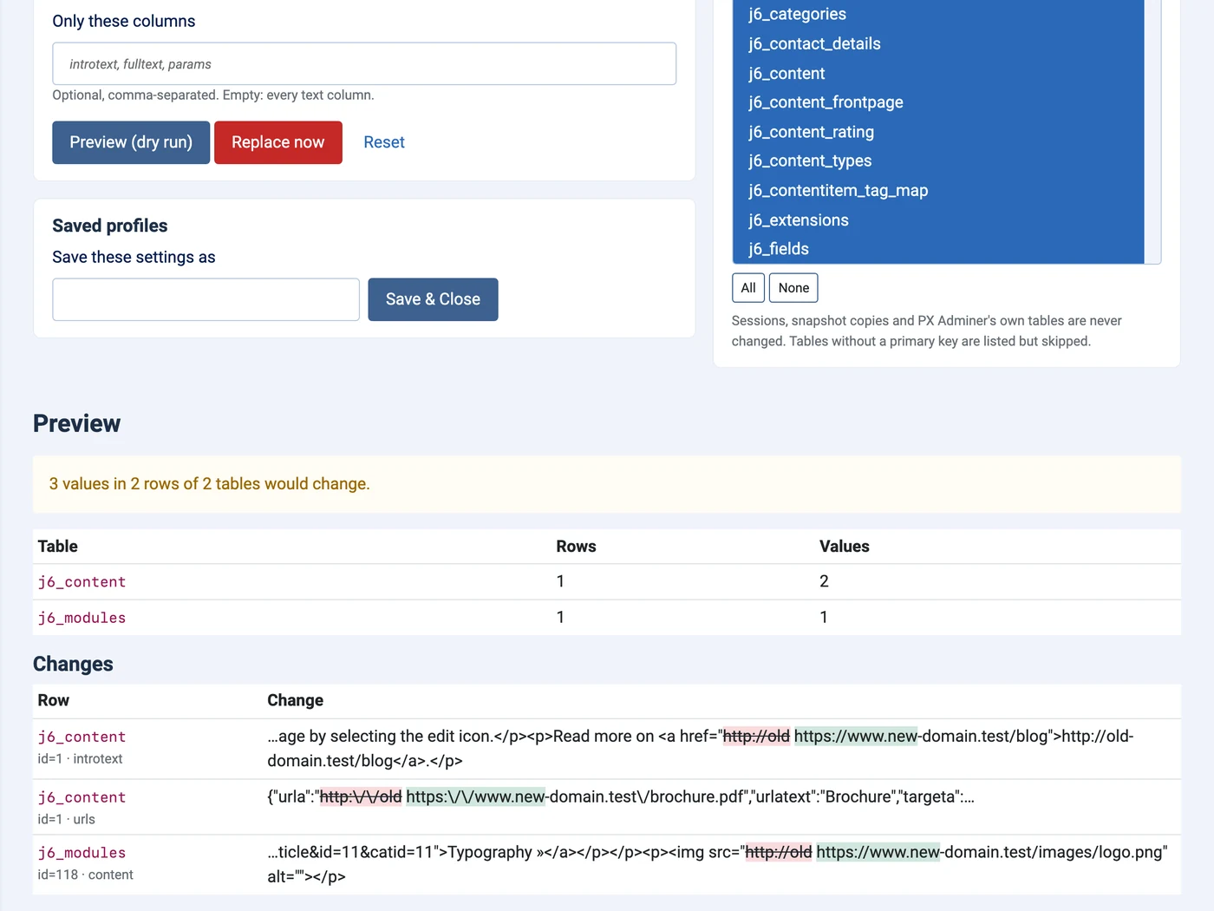Click the Saved profiles heading
1214x911 pixels.
click(110, 226)
